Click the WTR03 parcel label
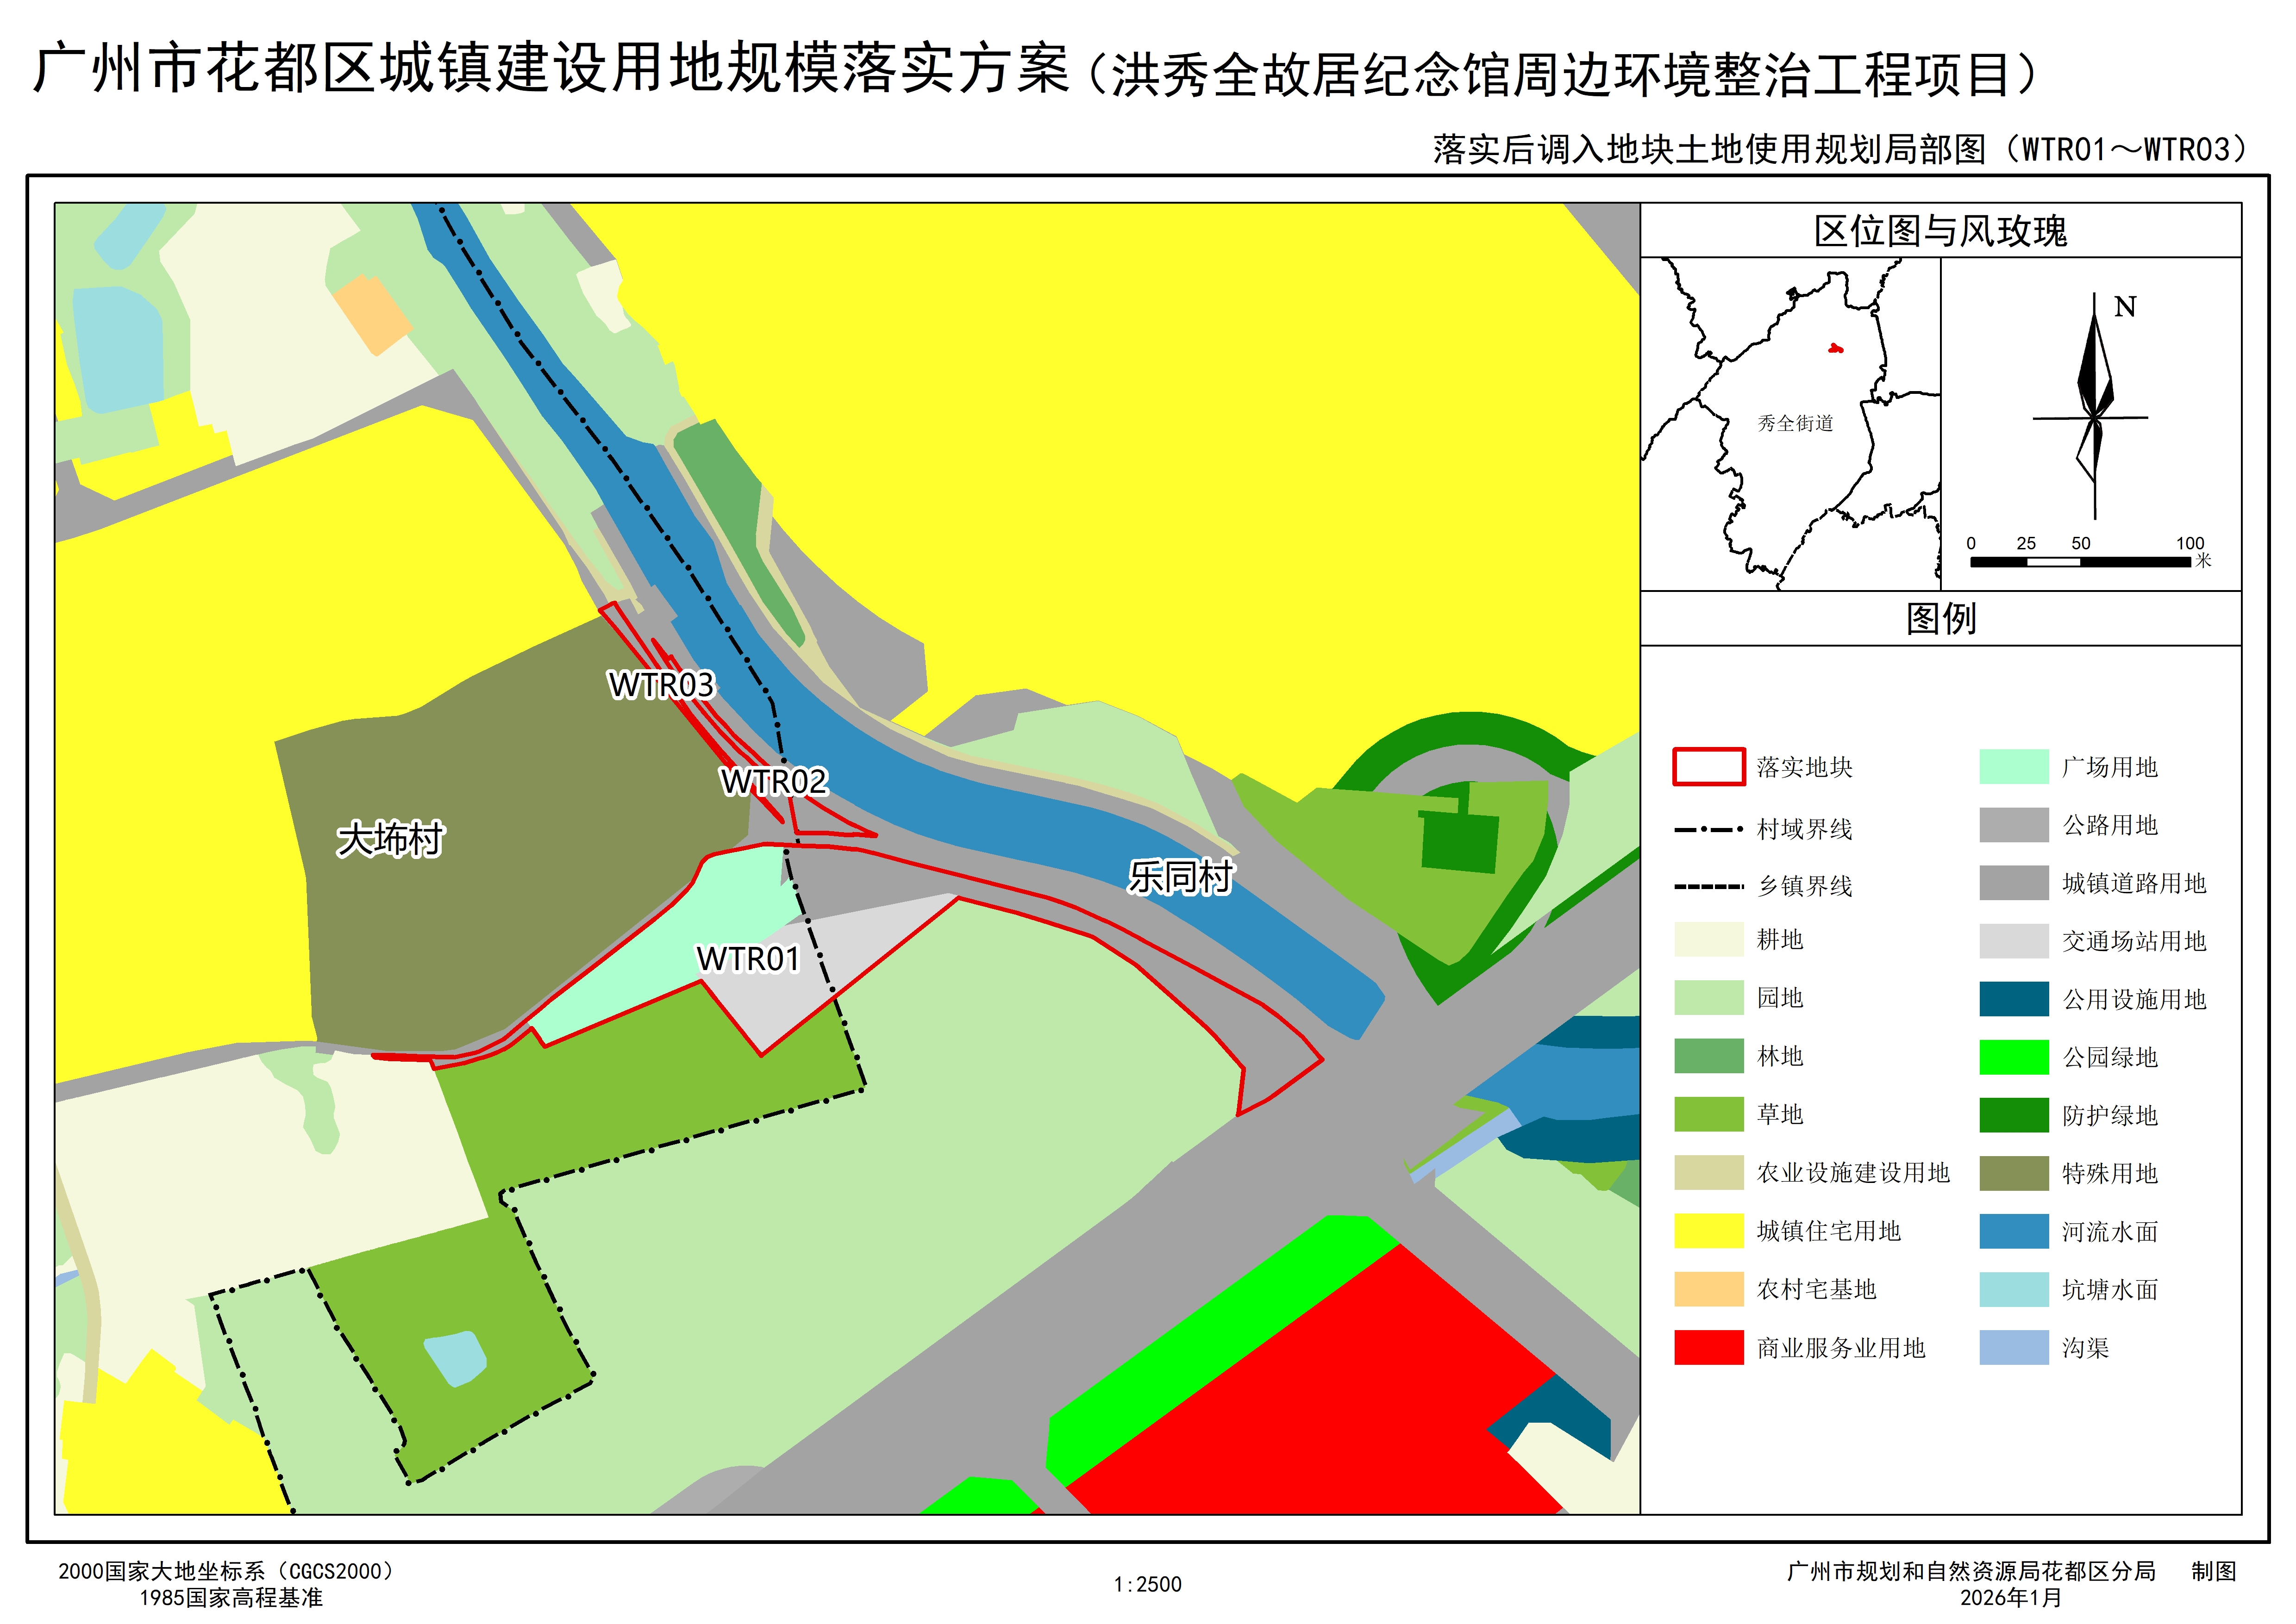This screenshot has height=1624, width=2296. tap(661, 685)
